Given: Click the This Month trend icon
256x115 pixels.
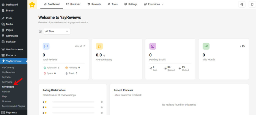Looking at the screenshot, I should point(206,46).
